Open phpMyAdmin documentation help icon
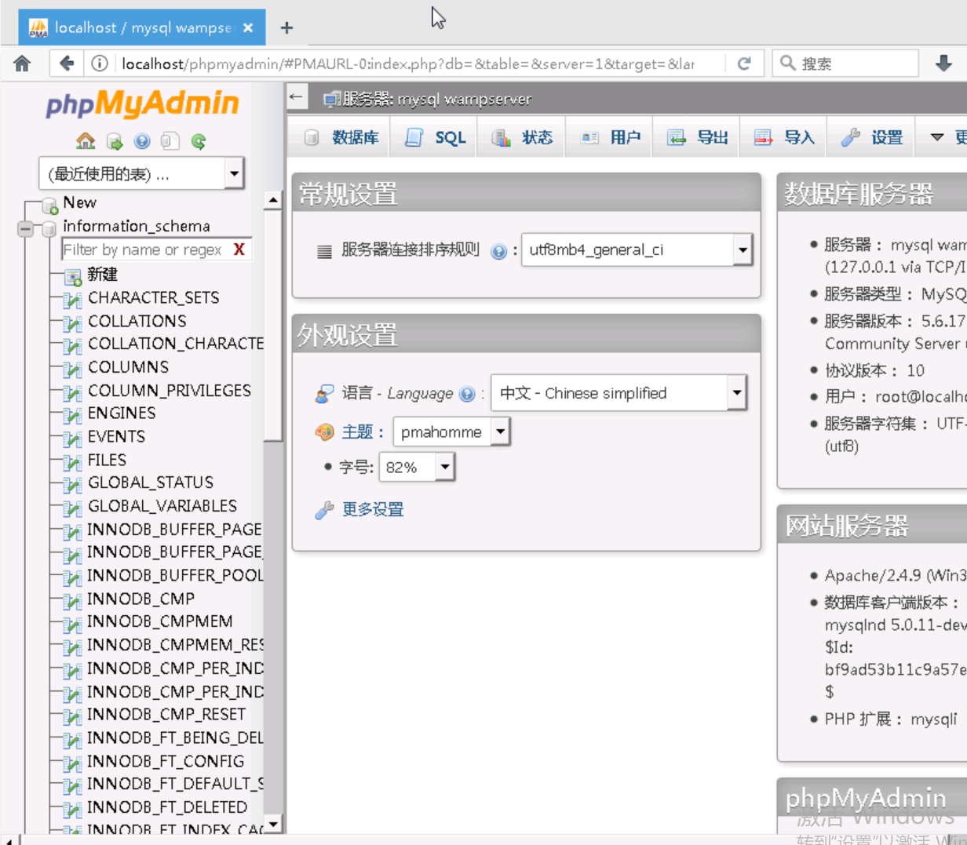Viewport: 967px width, 845px height. click(142, 141)
